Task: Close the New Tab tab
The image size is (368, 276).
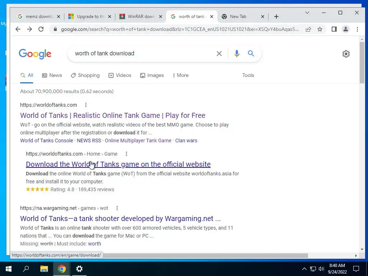Action: click(263, 17)
